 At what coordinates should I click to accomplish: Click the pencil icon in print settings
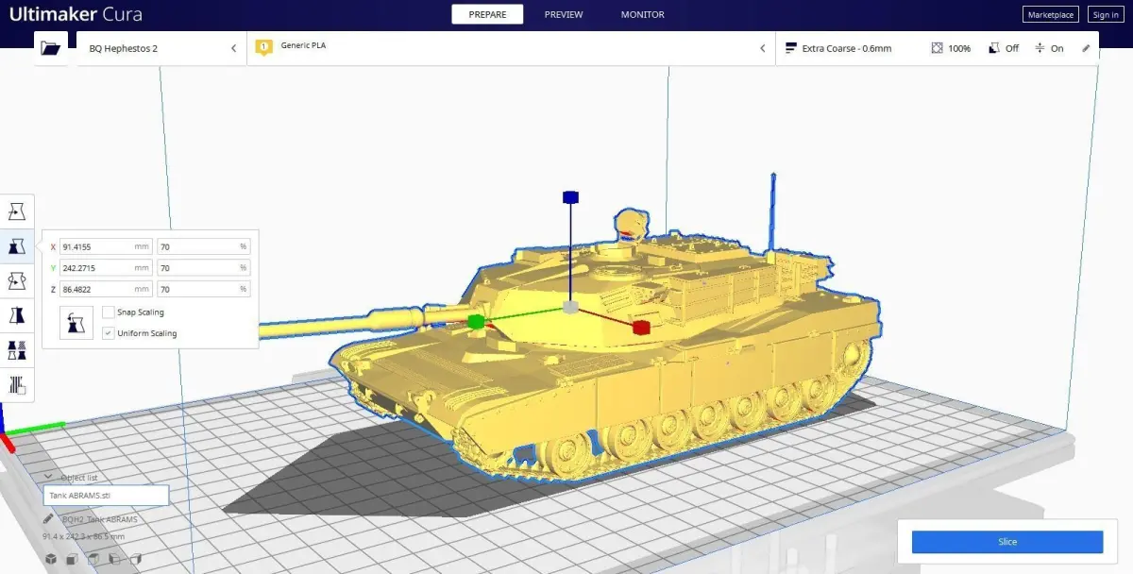tap(1086, 48)
